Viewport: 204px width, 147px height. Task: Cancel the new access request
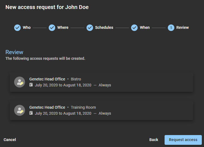[x=10, y=140]
